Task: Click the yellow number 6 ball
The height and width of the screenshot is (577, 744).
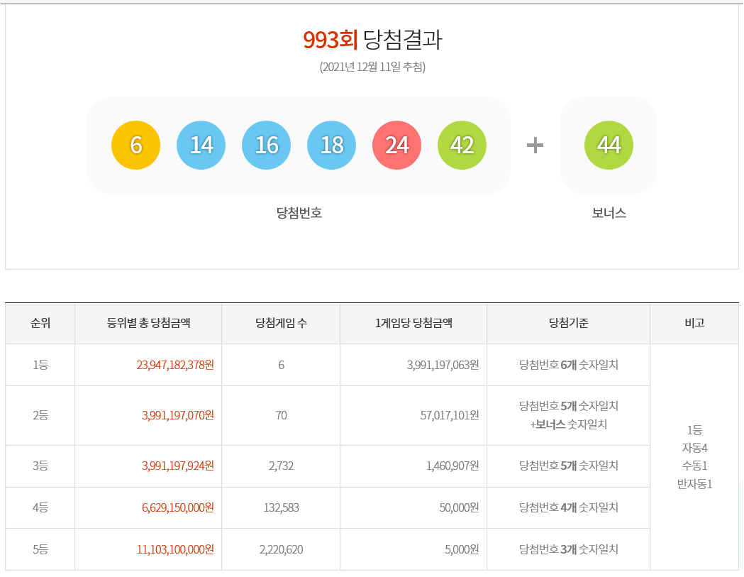Action: click(136, 145)
